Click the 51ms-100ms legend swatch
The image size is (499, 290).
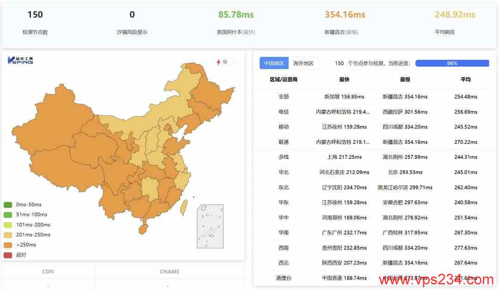tap(8, 215)
